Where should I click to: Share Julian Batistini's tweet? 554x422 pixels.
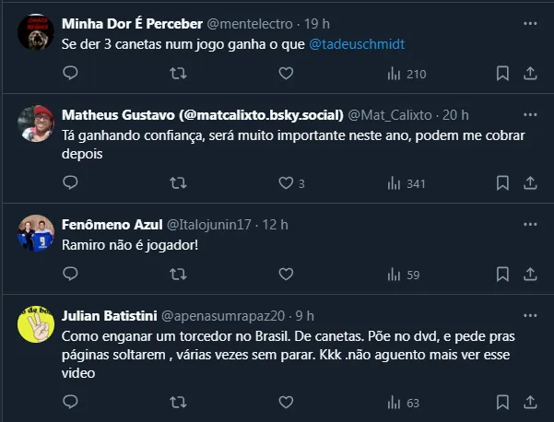(x=530, y=402)
